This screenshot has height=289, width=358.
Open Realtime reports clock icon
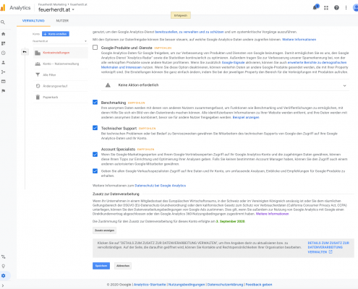point(4,53)
